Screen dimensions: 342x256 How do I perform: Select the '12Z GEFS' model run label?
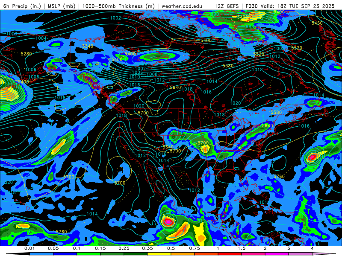[227, 6]
